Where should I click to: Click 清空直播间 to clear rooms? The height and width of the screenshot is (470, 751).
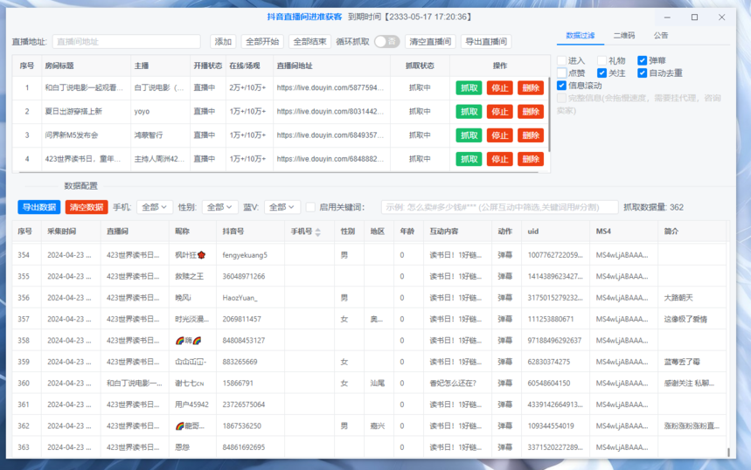click(431, 42)
